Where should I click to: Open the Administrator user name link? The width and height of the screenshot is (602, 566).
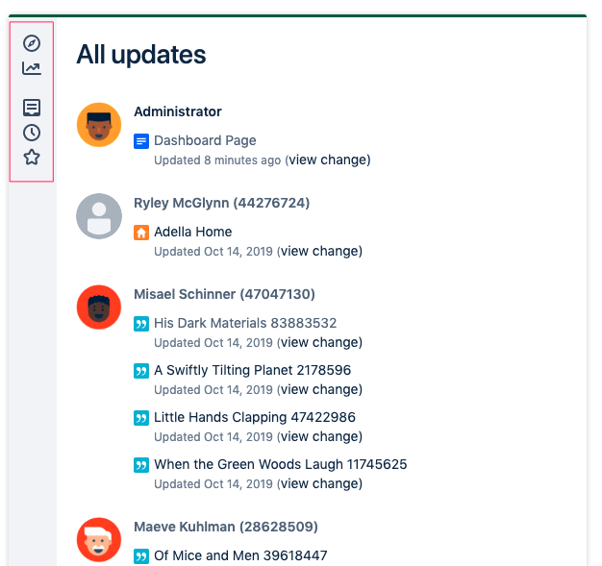tap(178, 111)
